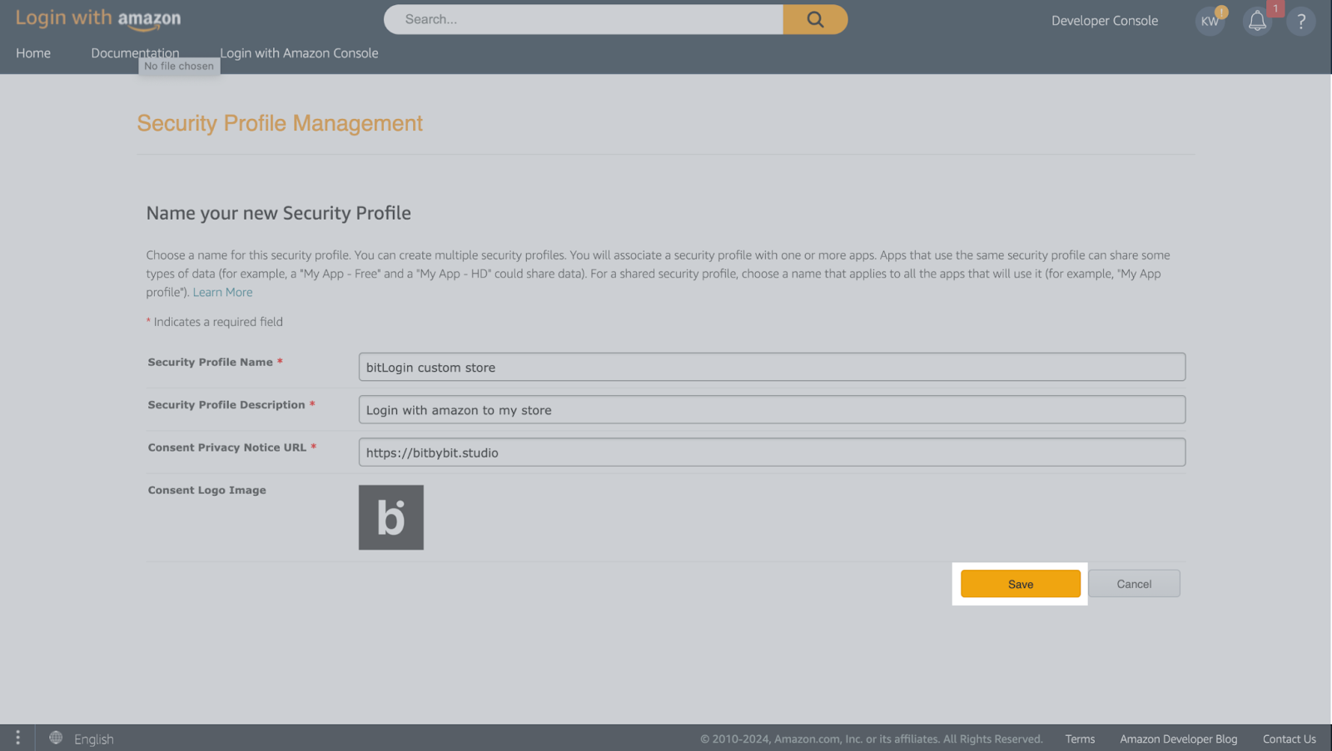The width and height of the screenshot is (1332, 751).
Task: Open the KW user avatar menu
Action: click(1210, 21)
